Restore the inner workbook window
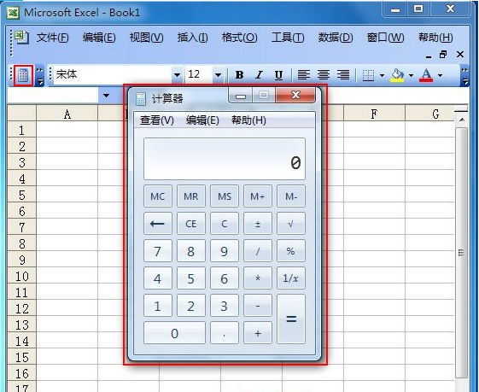 tap(443, 55)
